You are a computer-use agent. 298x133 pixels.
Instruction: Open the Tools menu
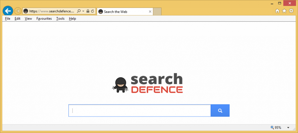pos(60,19)
